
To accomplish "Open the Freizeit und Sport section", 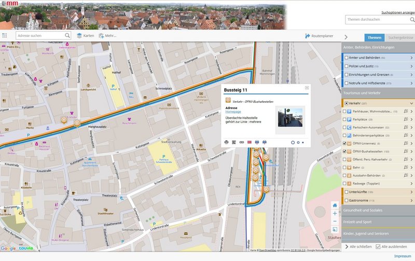I will [378, 222].
